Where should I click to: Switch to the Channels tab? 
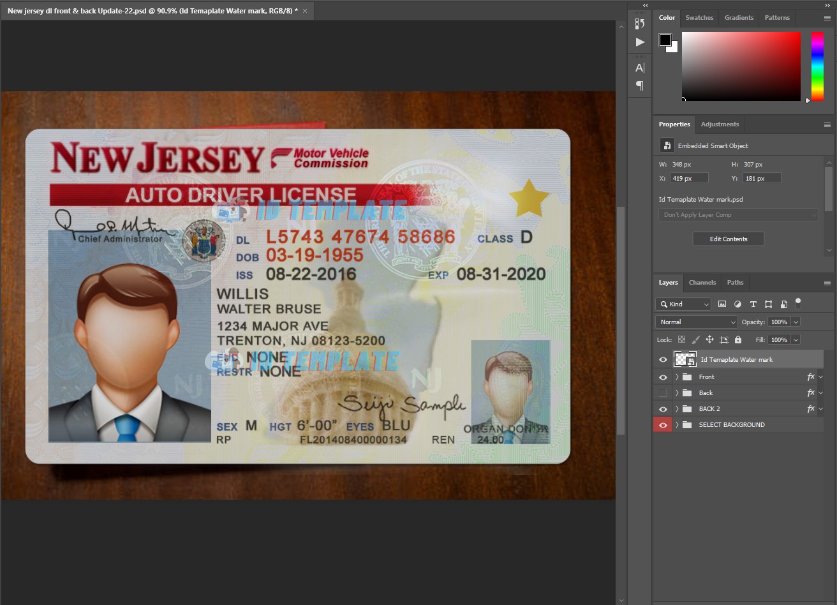tap(702, 283)
